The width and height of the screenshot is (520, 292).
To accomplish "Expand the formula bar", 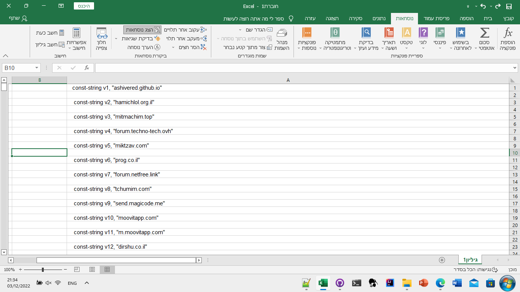I will (515, 68).
